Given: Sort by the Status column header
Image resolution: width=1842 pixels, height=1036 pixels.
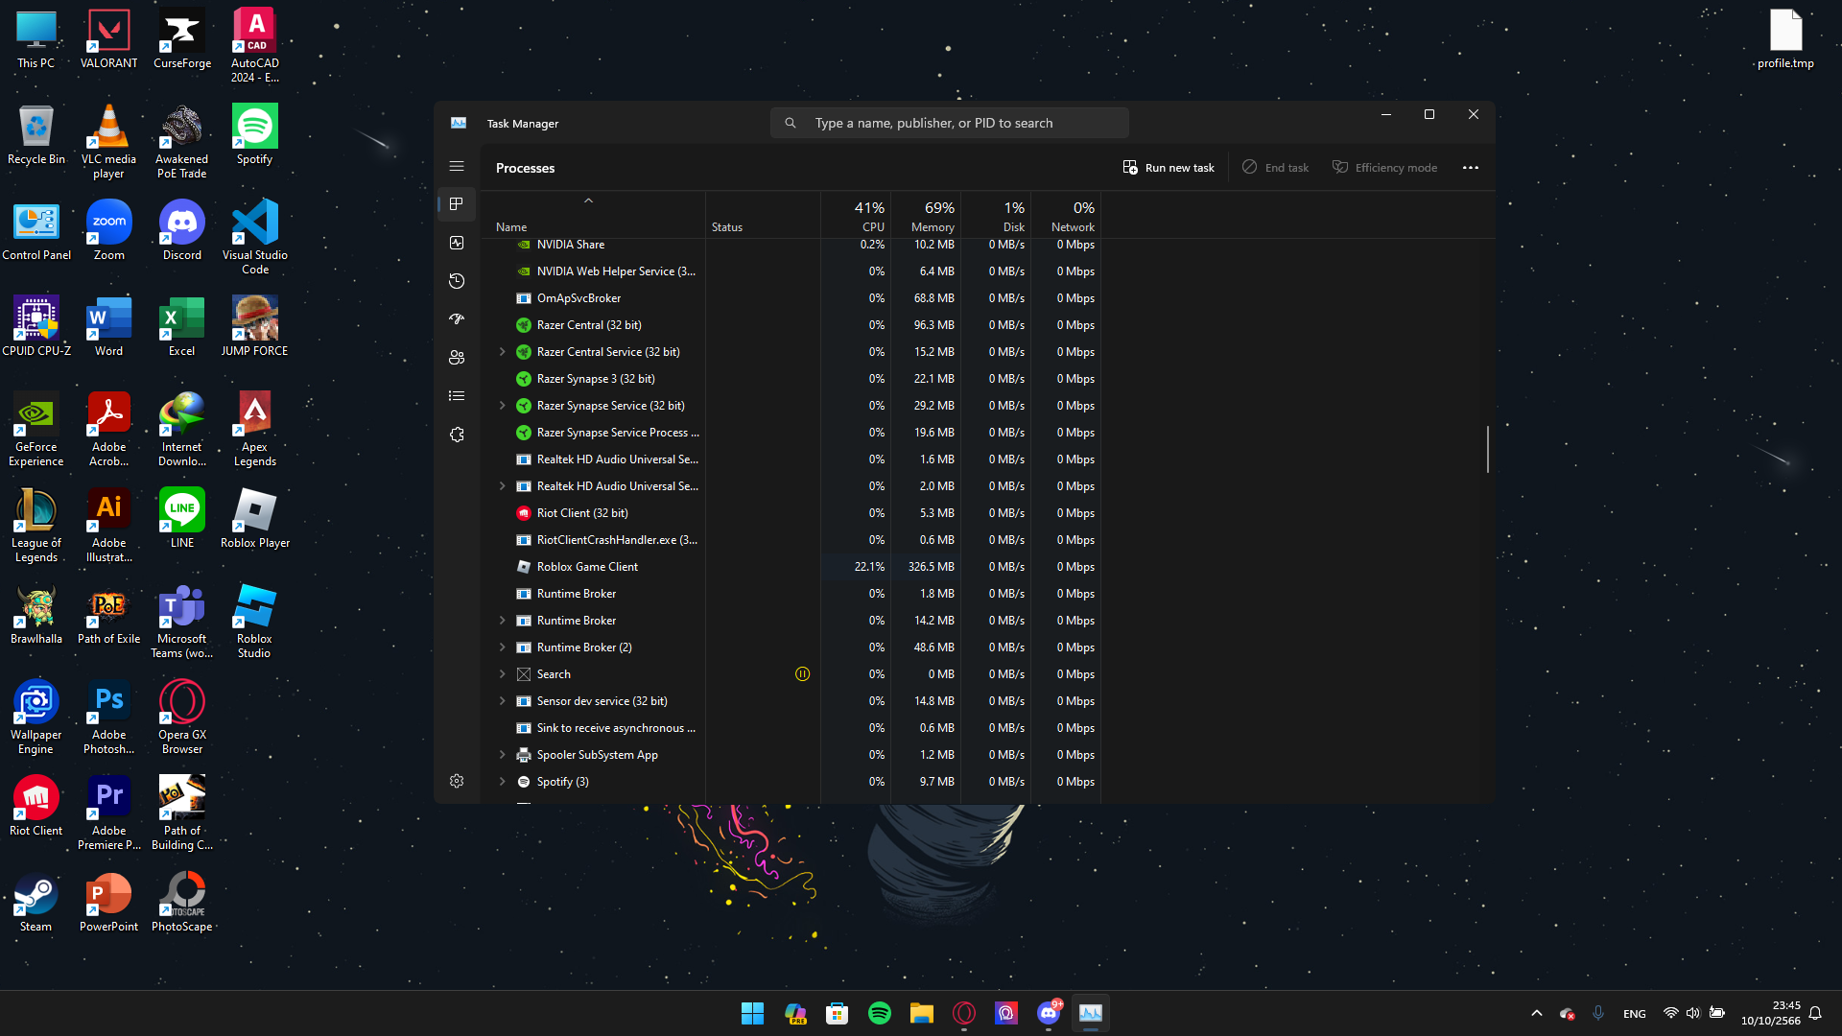Looking at the screenshot, I should (x=763, y=216).
